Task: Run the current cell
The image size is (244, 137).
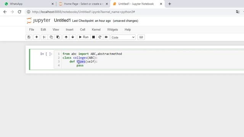Action: point(84,37)
